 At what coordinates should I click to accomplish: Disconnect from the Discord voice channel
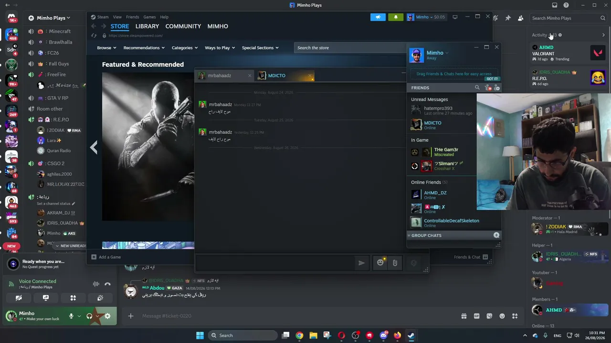click(107, 284)
